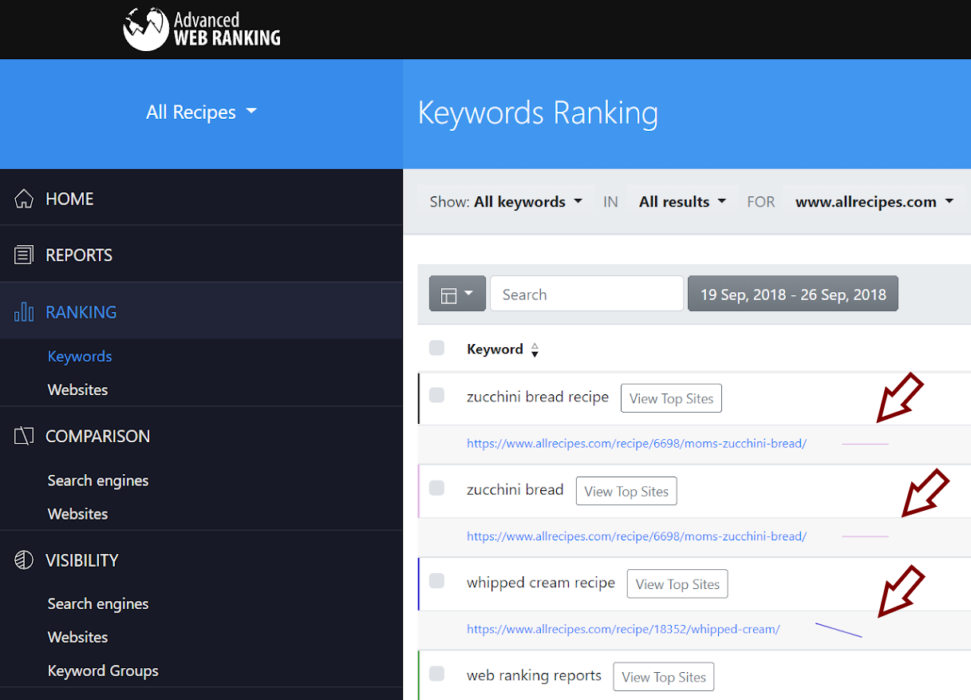Check the whipped cream recipe checkbox

pyautogui.click(x=436, y=581)
